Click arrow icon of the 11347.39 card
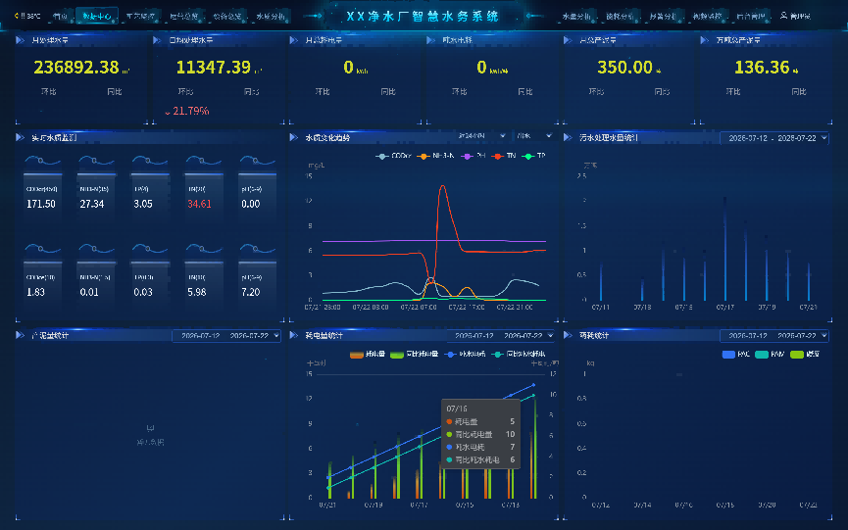 pos(157,40)
